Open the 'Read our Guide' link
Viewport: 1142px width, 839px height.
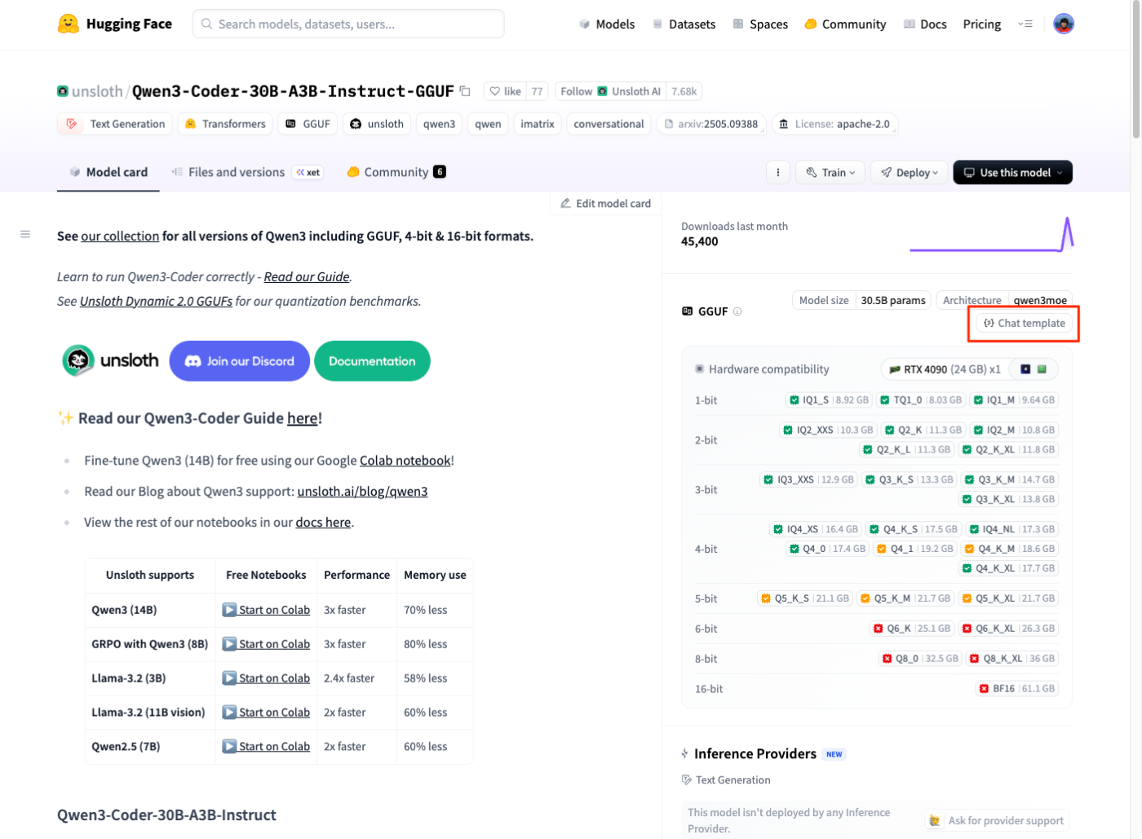(307, 276)
